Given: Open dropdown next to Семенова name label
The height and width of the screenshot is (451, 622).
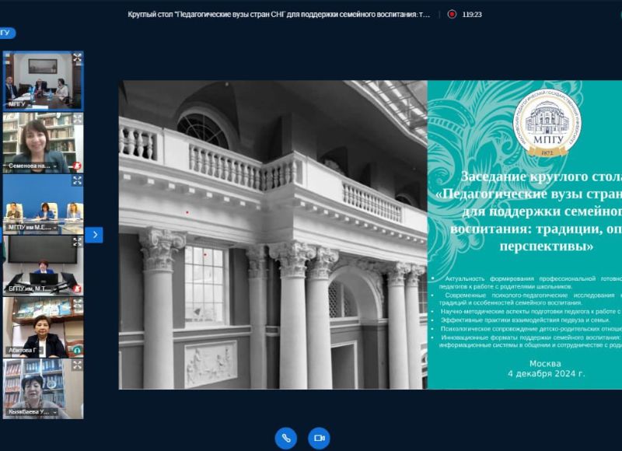Looking at the screenshot, I should (x=55, y=166).
